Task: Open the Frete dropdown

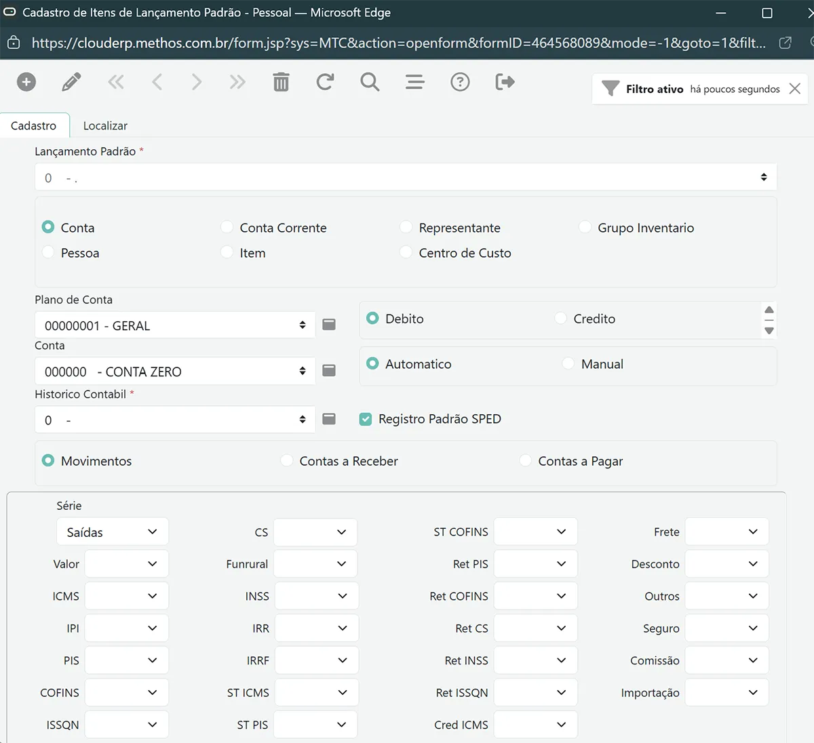Action: coord(726,532)
